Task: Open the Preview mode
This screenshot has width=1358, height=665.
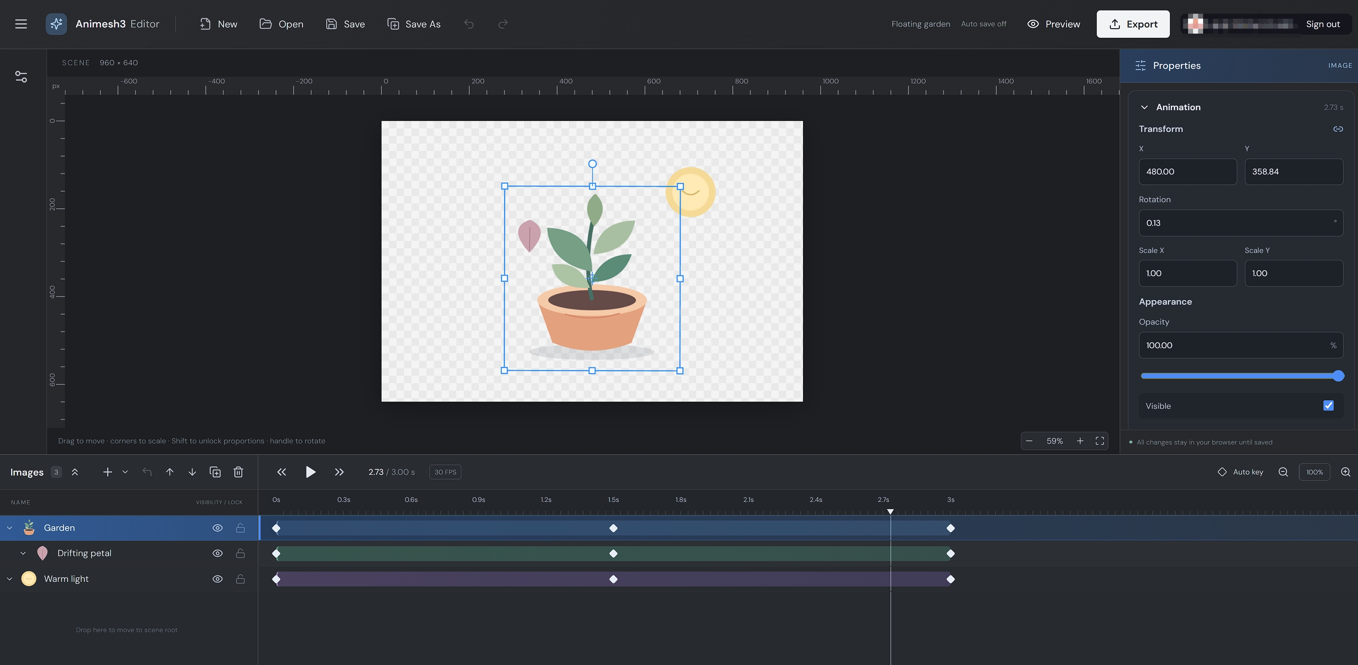Action: (1053, 24)
